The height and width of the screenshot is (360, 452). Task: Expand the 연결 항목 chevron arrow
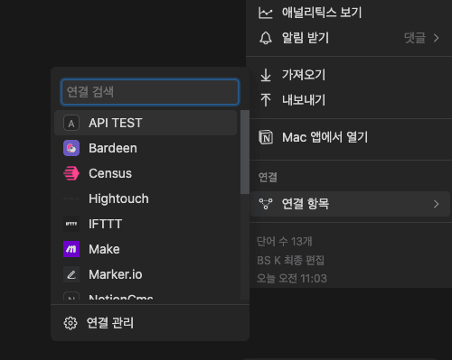[436, 204]
